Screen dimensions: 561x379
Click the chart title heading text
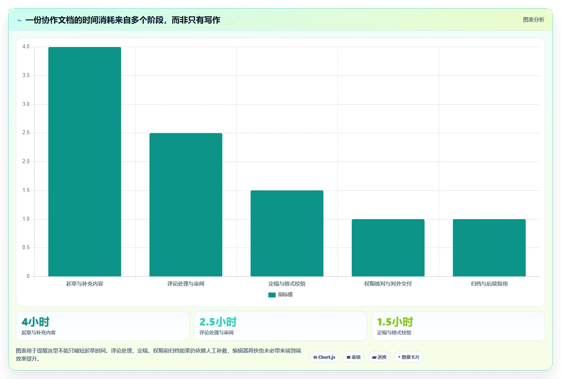(123, 20)
